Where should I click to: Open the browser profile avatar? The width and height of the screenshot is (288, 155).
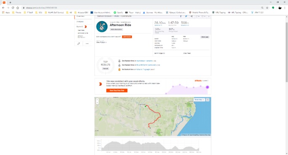click(280, 8)
